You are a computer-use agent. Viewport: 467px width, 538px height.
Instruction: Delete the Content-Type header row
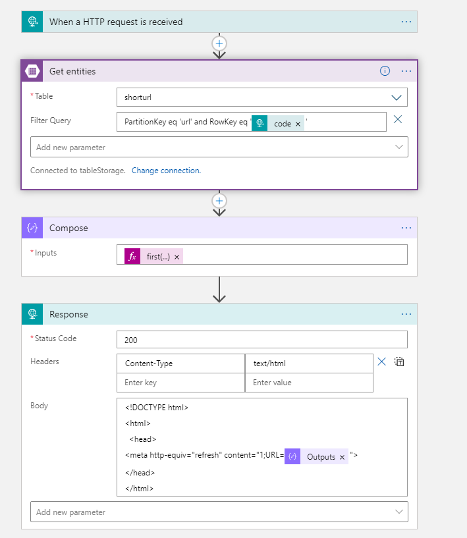(381, 362)
